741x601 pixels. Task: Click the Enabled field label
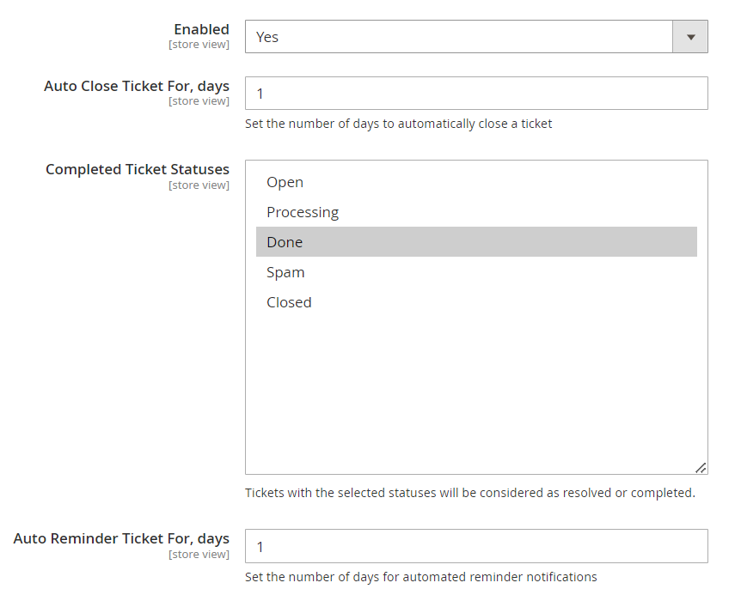(x=201, y=29)
